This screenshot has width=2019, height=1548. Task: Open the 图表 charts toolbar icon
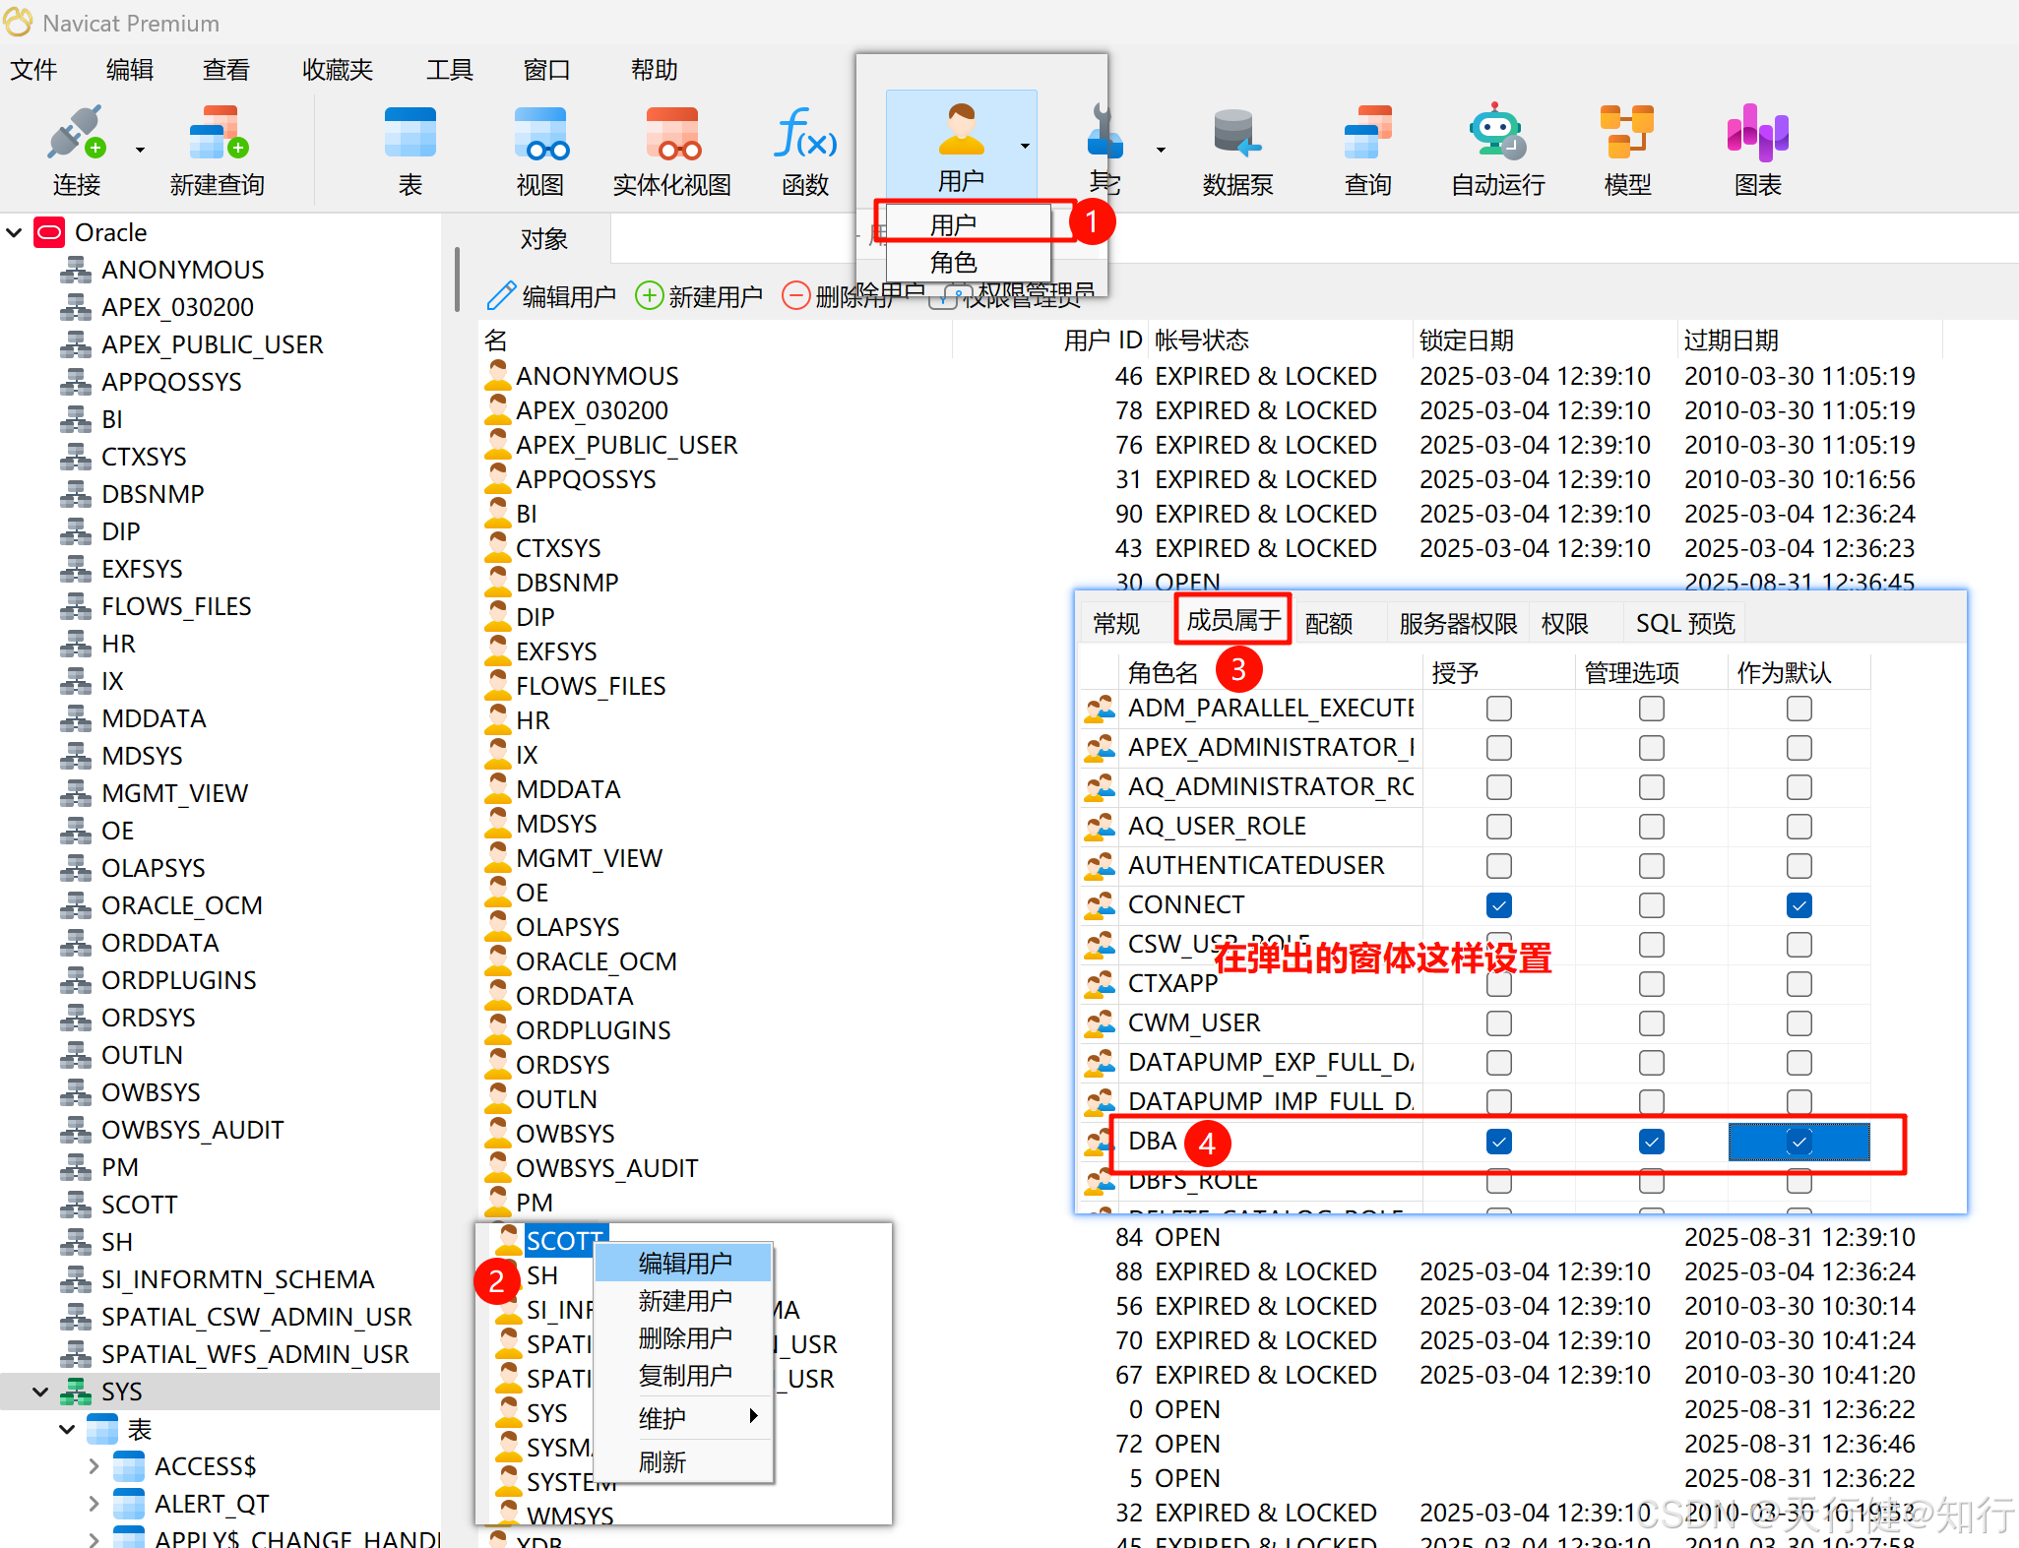tap(1757, 133)
